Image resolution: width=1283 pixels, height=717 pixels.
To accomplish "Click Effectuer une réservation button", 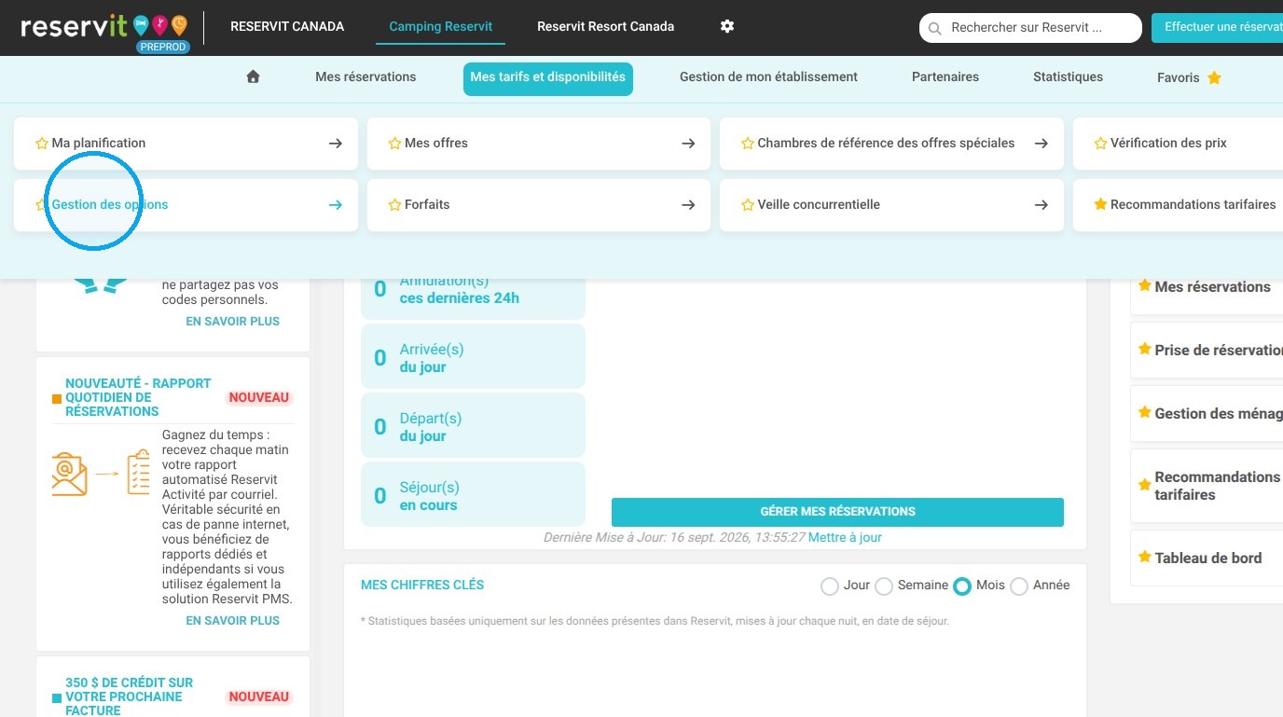I will pyautogui.click(x=1217, y=28).
